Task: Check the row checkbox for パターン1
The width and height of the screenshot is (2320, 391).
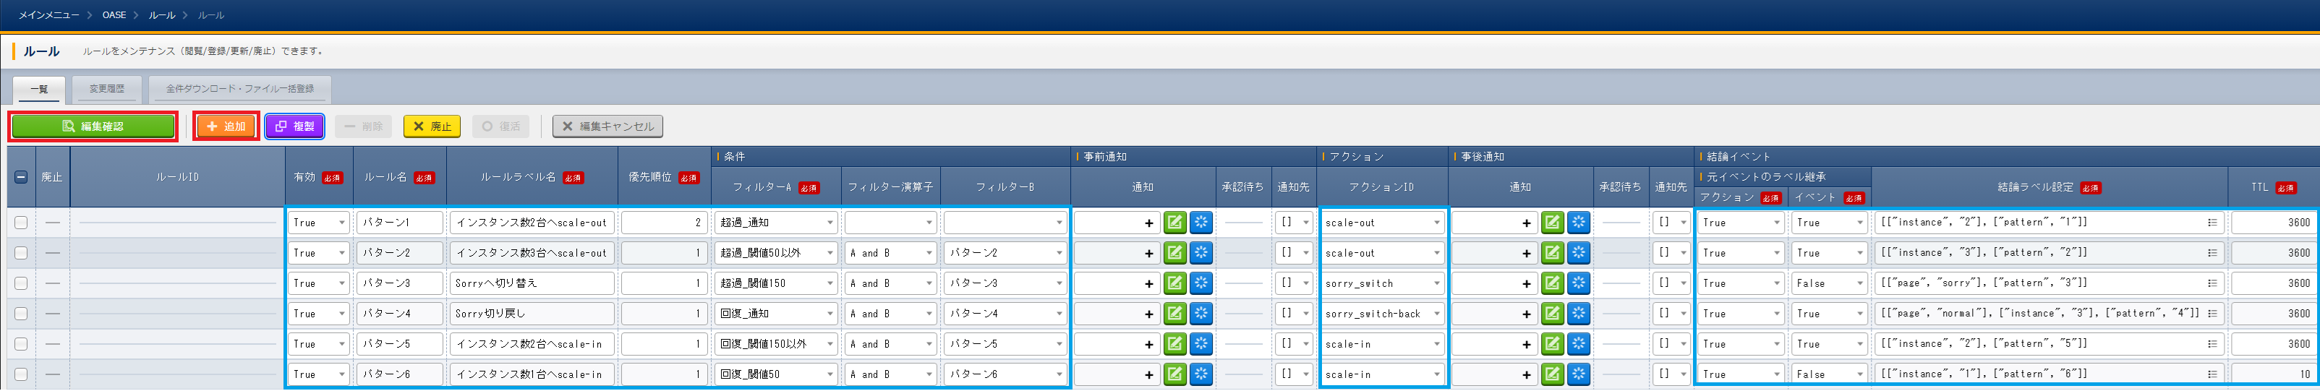Action: click(21, 223)
